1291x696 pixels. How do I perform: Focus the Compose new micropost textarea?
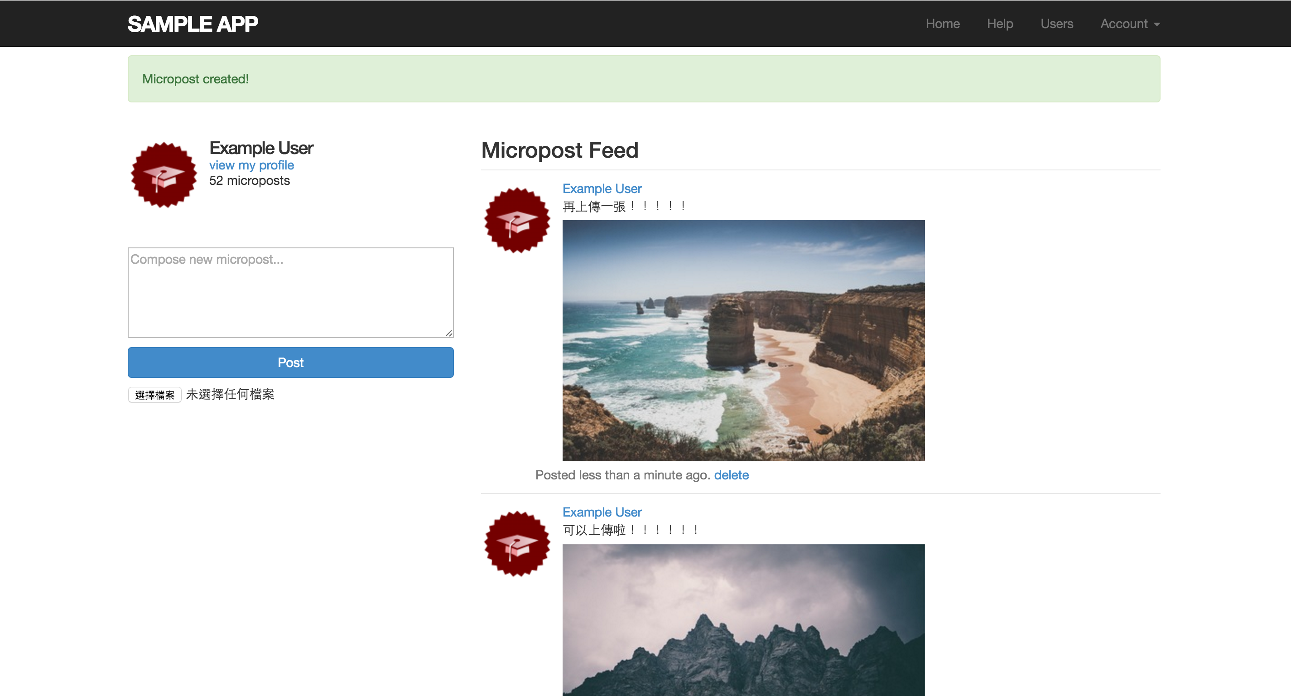point(290,292)
